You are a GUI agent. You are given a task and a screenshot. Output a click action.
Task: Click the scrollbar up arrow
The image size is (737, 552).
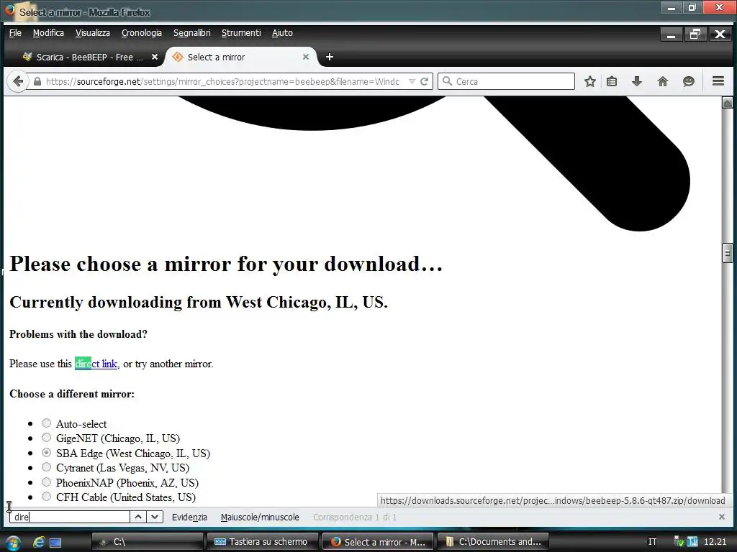[727, 102]
